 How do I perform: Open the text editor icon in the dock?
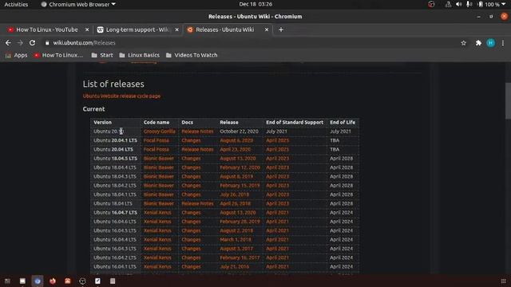point(97,281)
